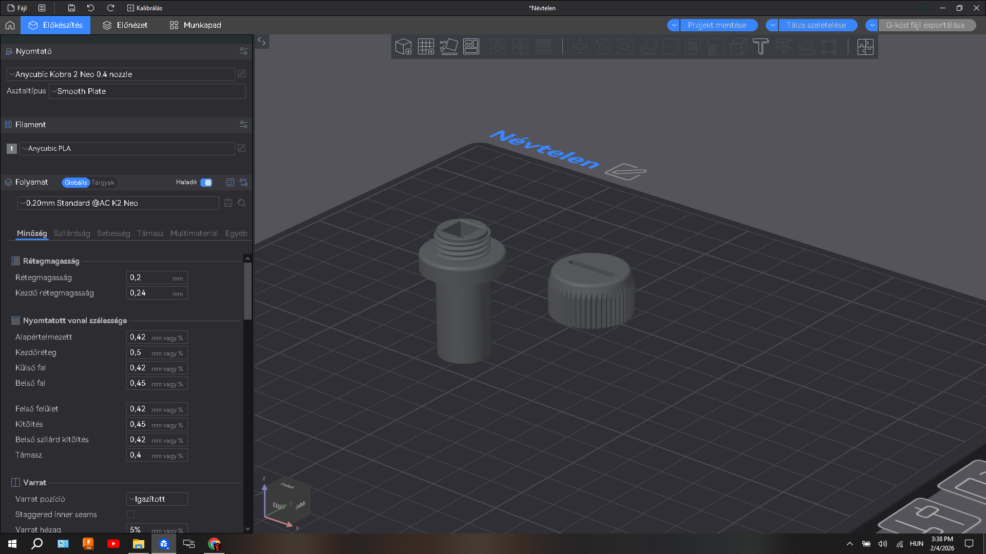Click the Auto orient icon
The height and width of the screenshot is (554, 986).
[x=448, y=47]
